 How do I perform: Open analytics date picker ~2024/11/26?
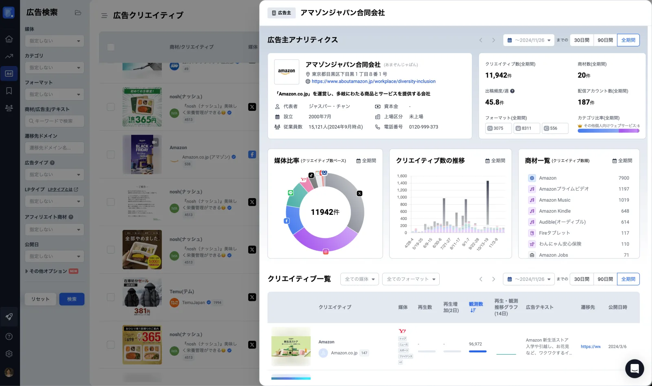click(529, 40)
